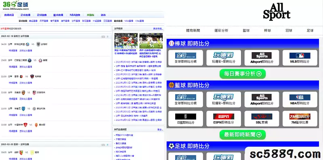The image size is (323, 160).
Task: Open the 更多視頻 link in video panel
Action: (x=158, y=29)
